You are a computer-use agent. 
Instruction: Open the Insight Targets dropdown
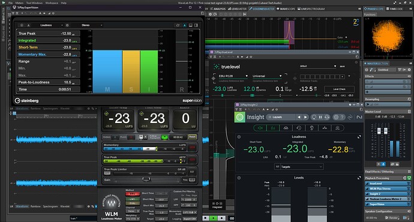click(299, 167)
